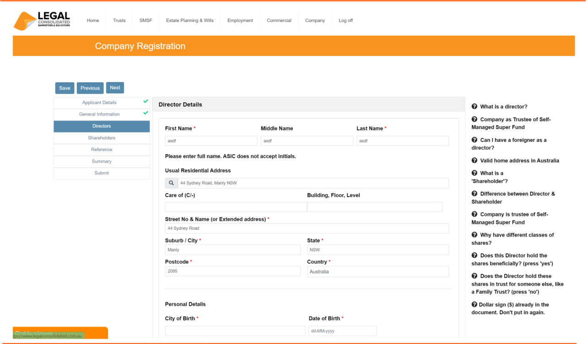Open help about 'Valid home address in Australia'

pos(474,160)
